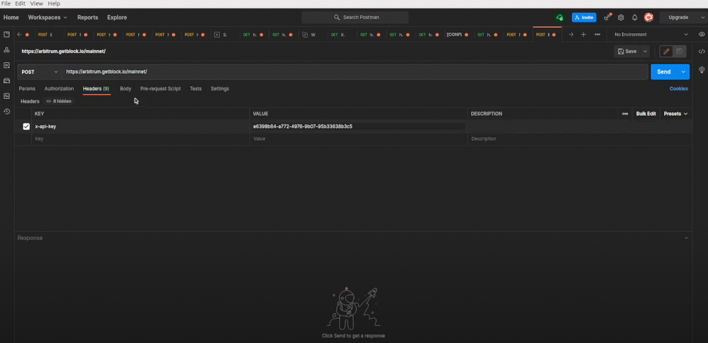Open the Collections sidebar panel

coord(7,35)
